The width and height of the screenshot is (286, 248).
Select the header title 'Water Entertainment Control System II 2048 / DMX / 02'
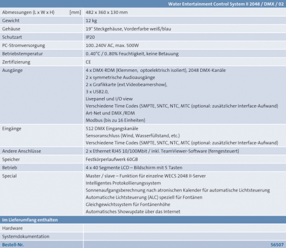point(226,4)
